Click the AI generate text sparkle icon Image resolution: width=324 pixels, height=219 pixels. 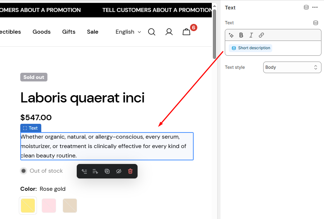click(x=231, y=35)
